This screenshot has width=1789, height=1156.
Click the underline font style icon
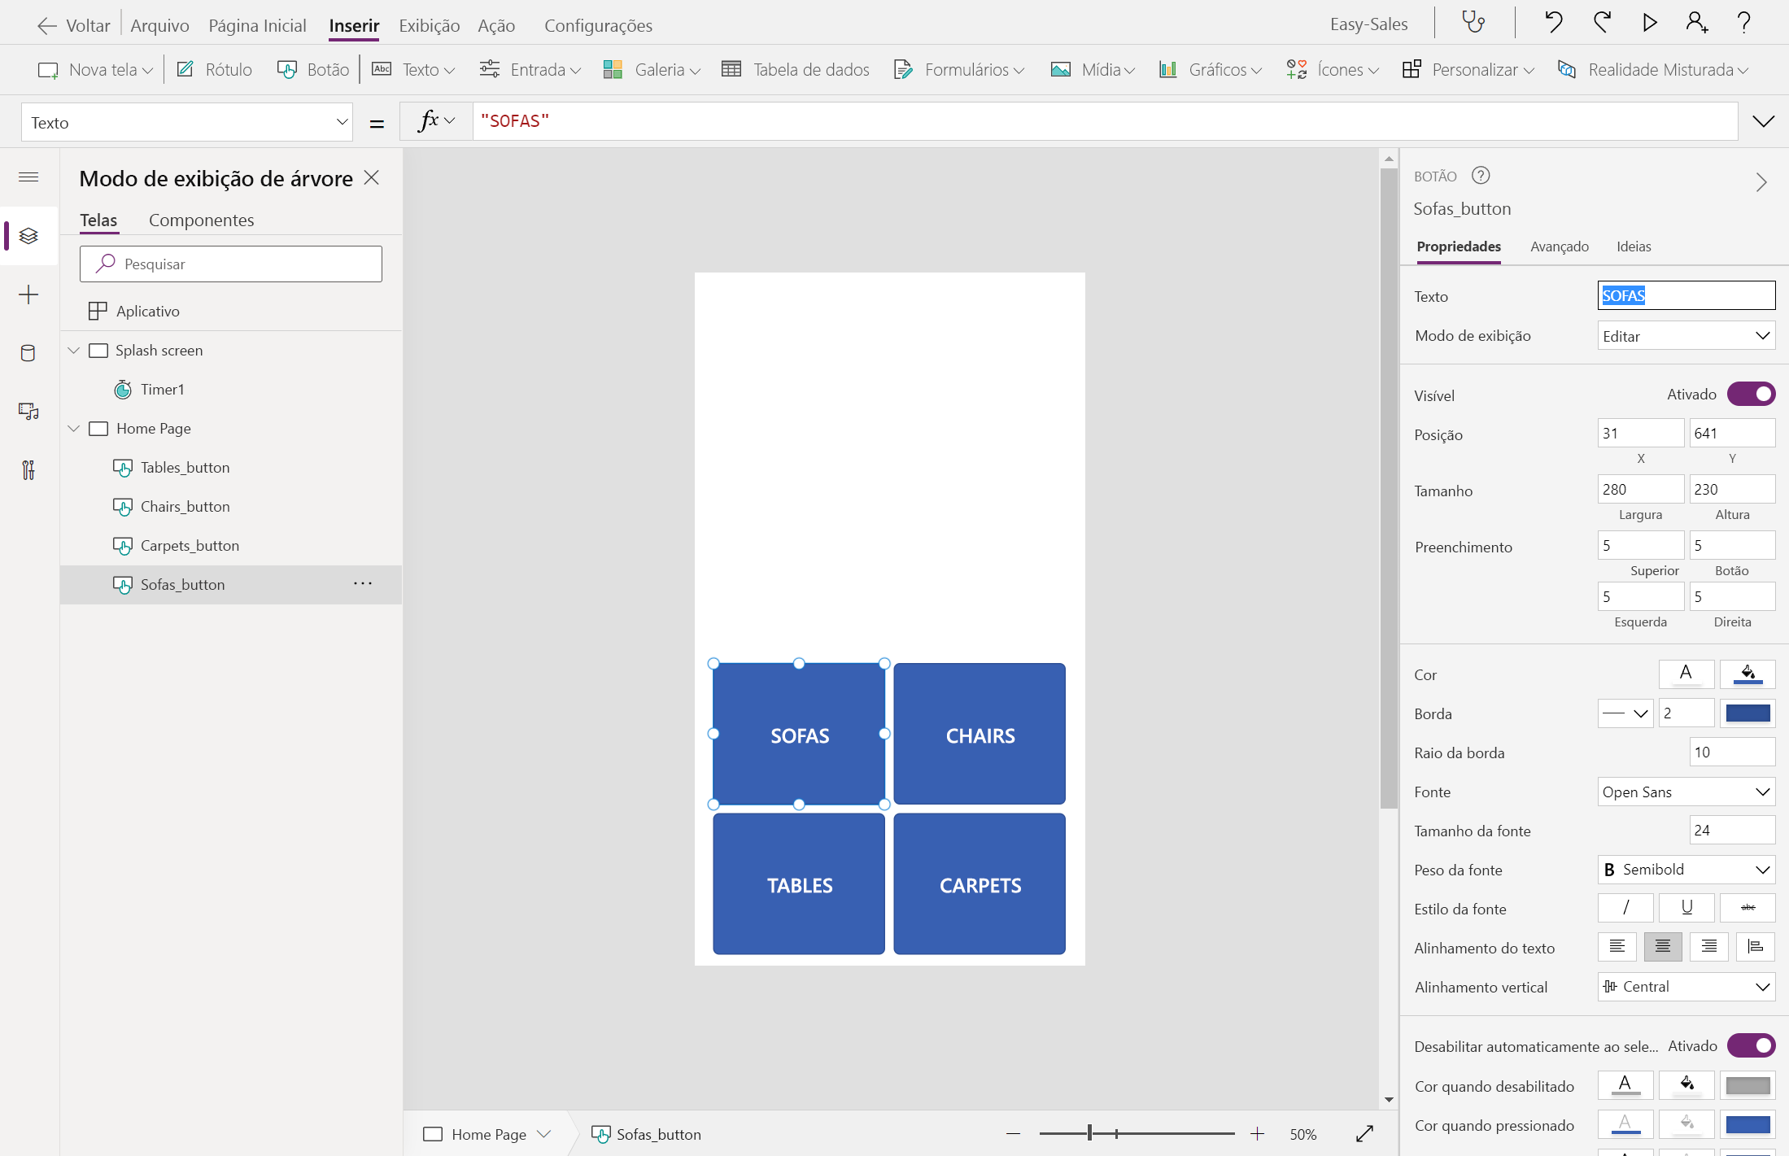(x=1686, y=908)
